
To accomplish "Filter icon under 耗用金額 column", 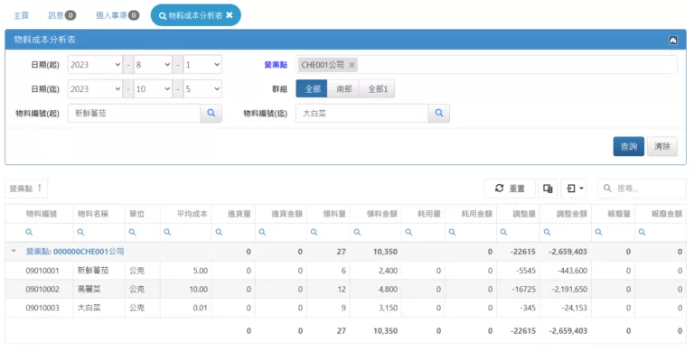I will tap(453, 232).
